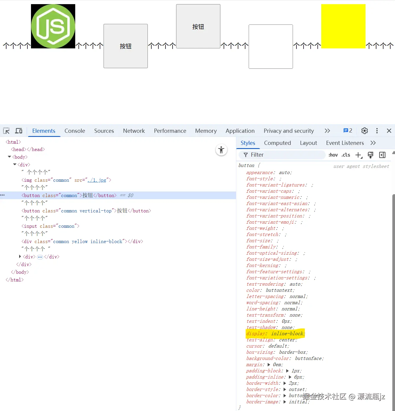
Task: Click the text-align: center declaration
Action: click(272, 340)
